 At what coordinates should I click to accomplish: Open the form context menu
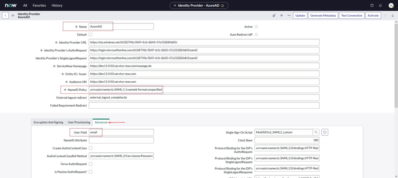(x=13, y=15)
